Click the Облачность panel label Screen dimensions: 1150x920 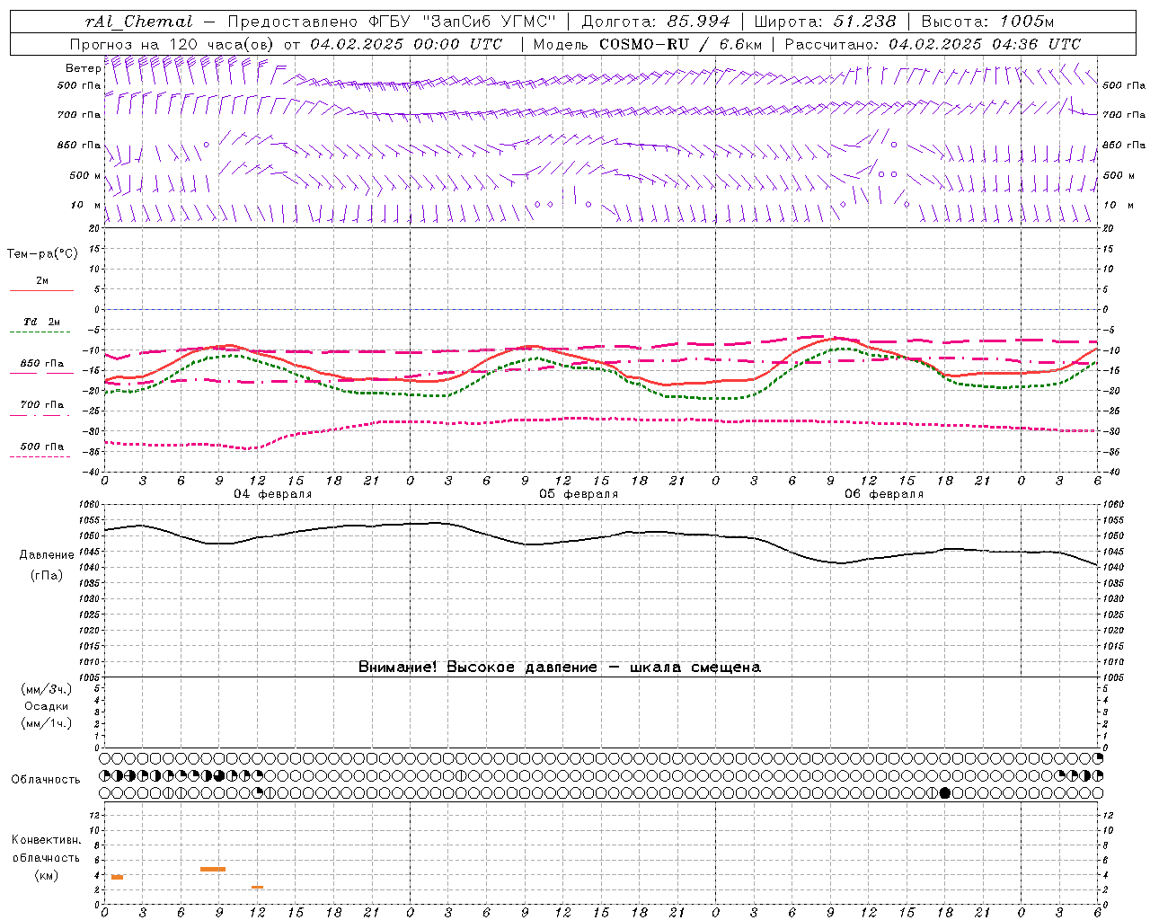click(46, 780)
